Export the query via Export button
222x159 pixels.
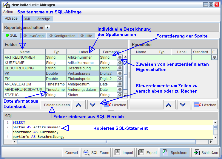click(147, 152)
